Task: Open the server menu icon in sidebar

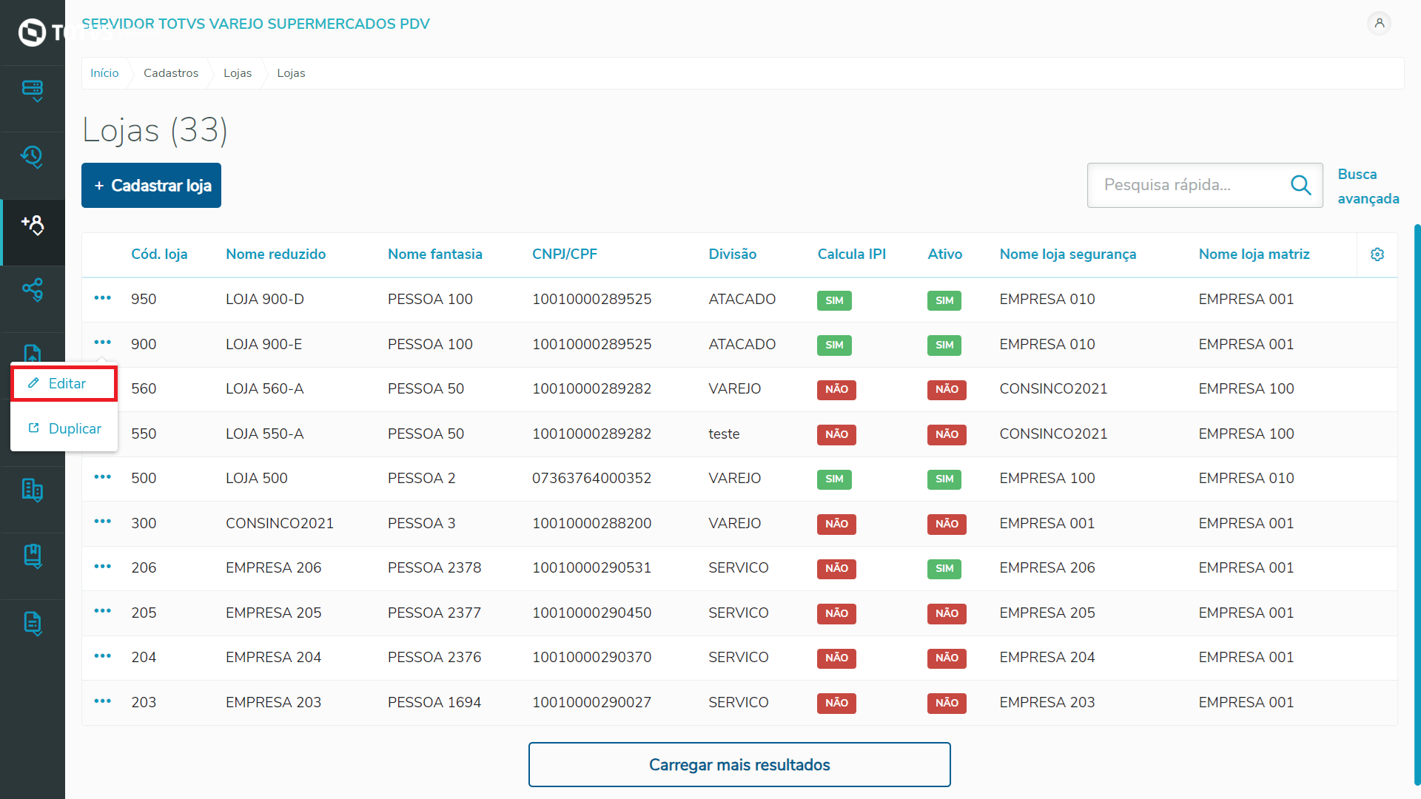Action: 33,90
